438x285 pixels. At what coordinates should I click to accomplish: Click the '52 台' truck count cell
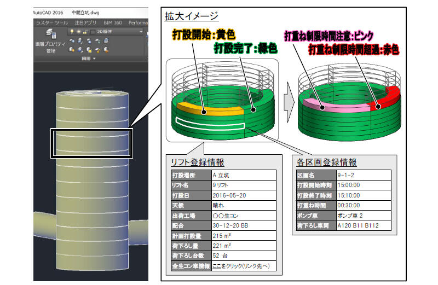click(244, 255)
